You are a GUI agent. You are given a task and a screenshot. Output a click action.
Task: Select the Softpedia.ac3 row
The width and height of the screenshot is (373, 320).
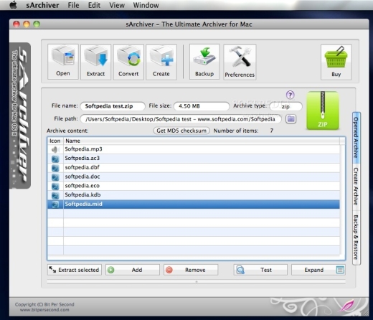point(194,159)
